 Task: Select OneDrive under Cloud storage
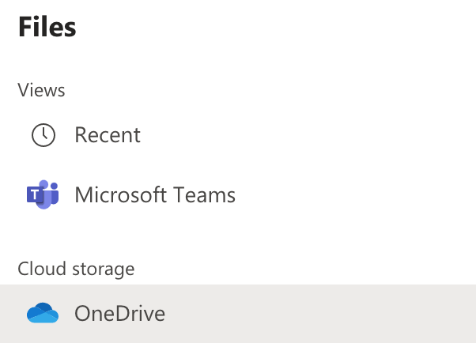coord(238,314)
